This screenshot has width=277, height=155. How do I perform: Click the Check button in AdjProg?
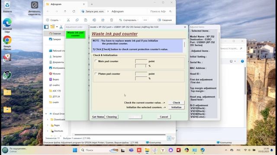[176, 102]
